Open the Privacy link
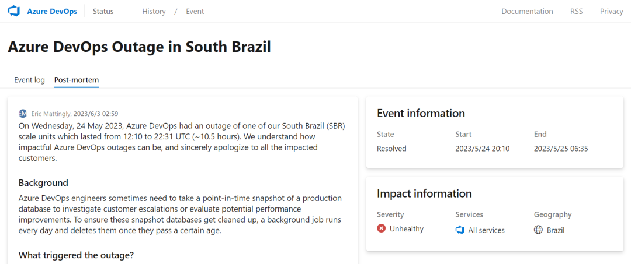The width and height of the screenshot is (631, 264). (x=611, y=11)
